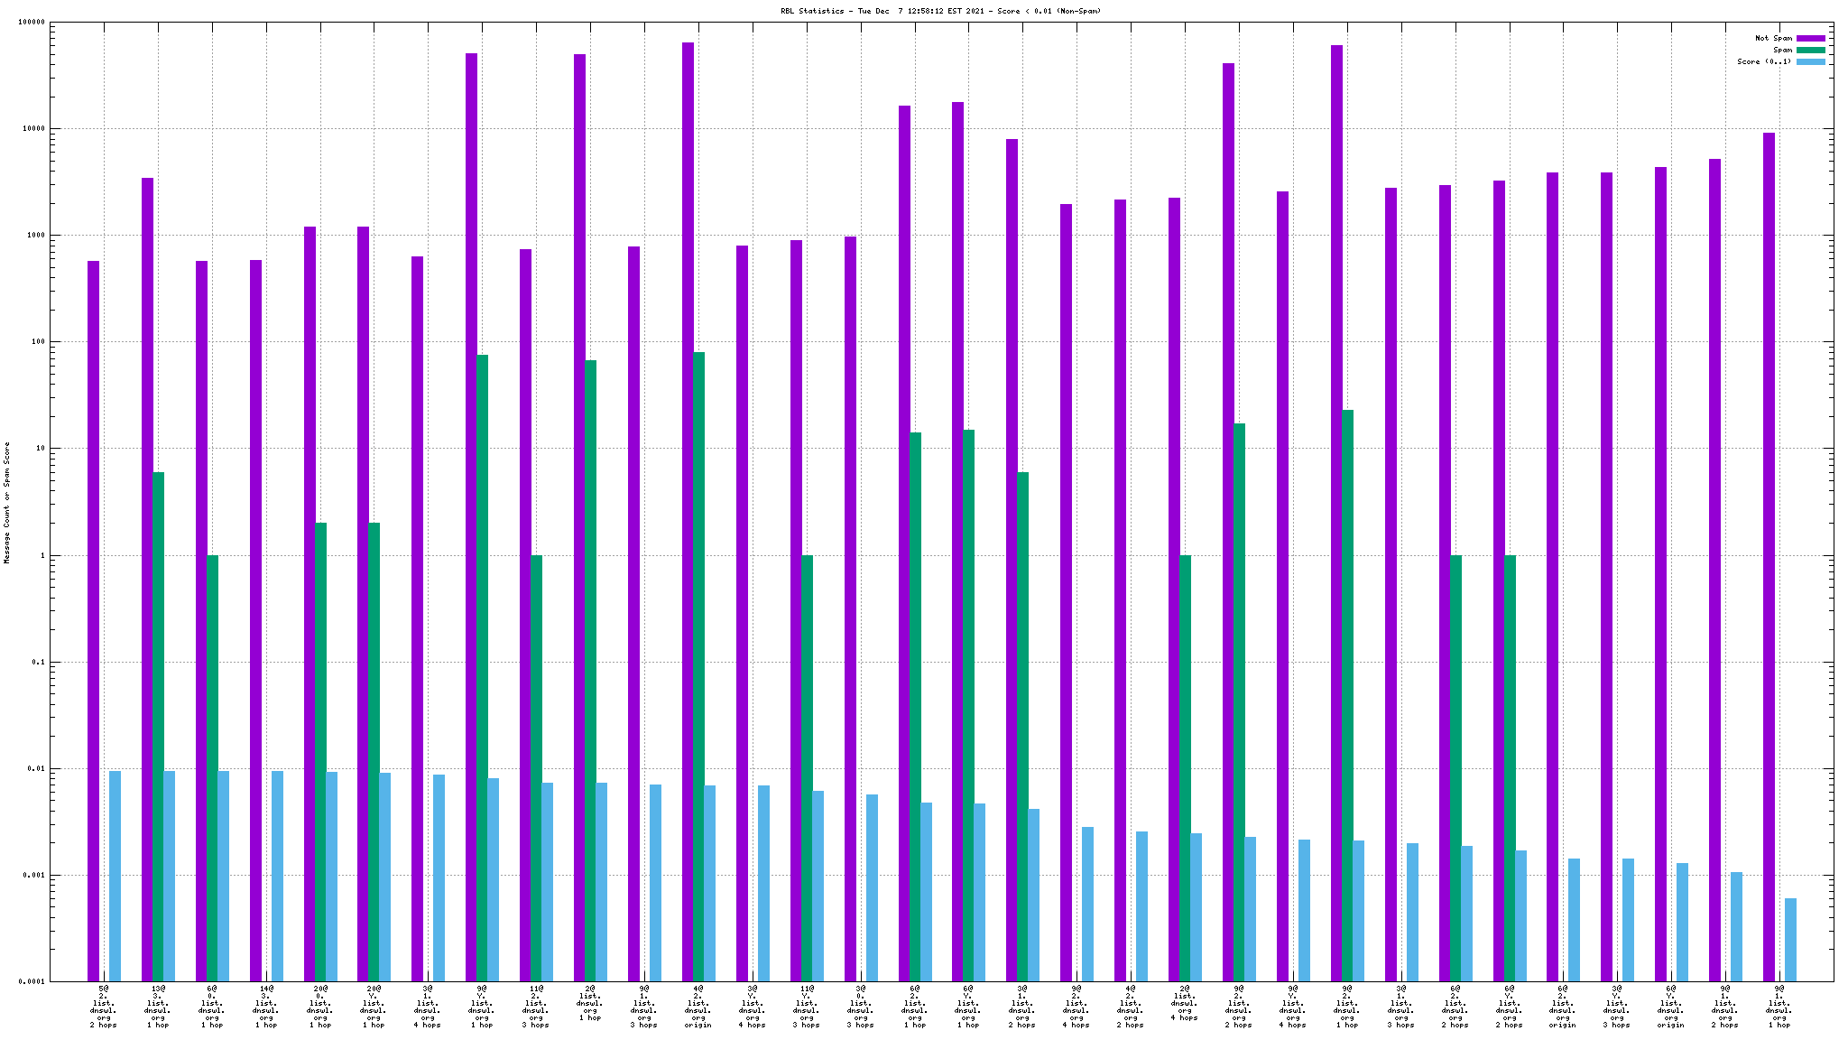Click the 0.01 tick label on y-axis
1848x1040 pixels.
[x=34, y=769]
